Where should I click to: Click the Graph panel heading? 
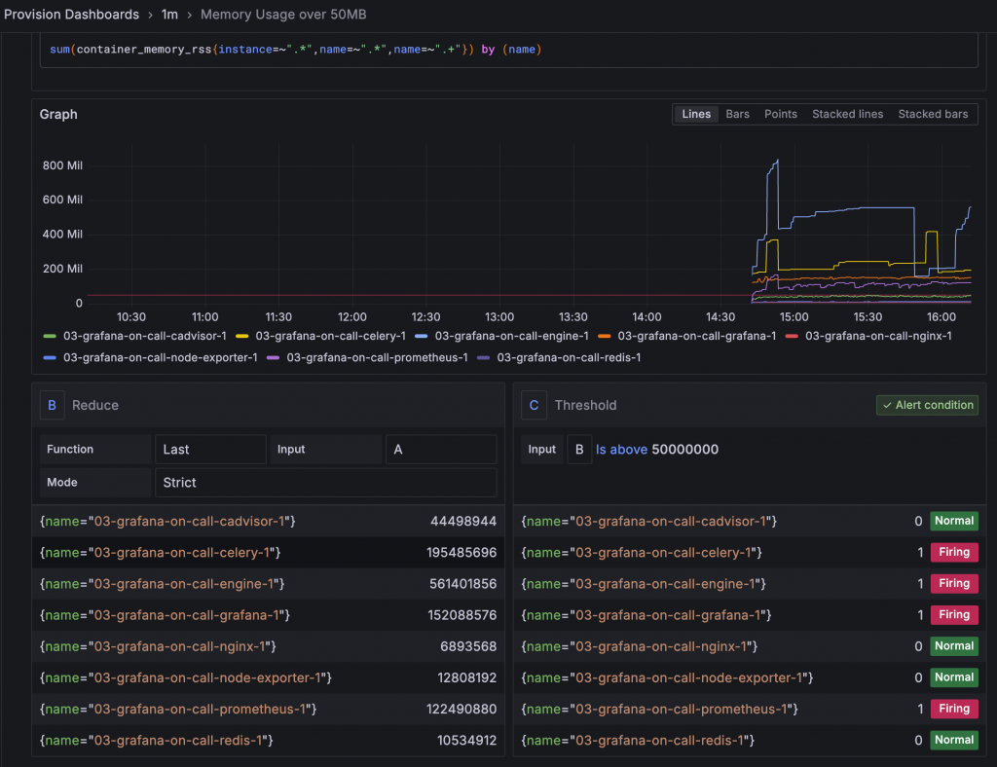(x=58, y=115)
